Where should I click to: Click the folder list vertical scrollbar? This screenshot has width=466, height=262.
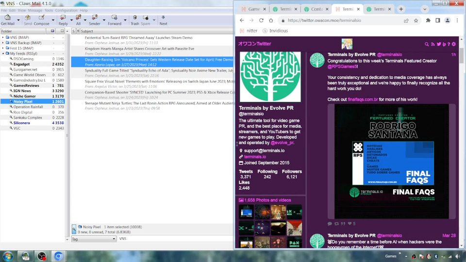[67, 135]
